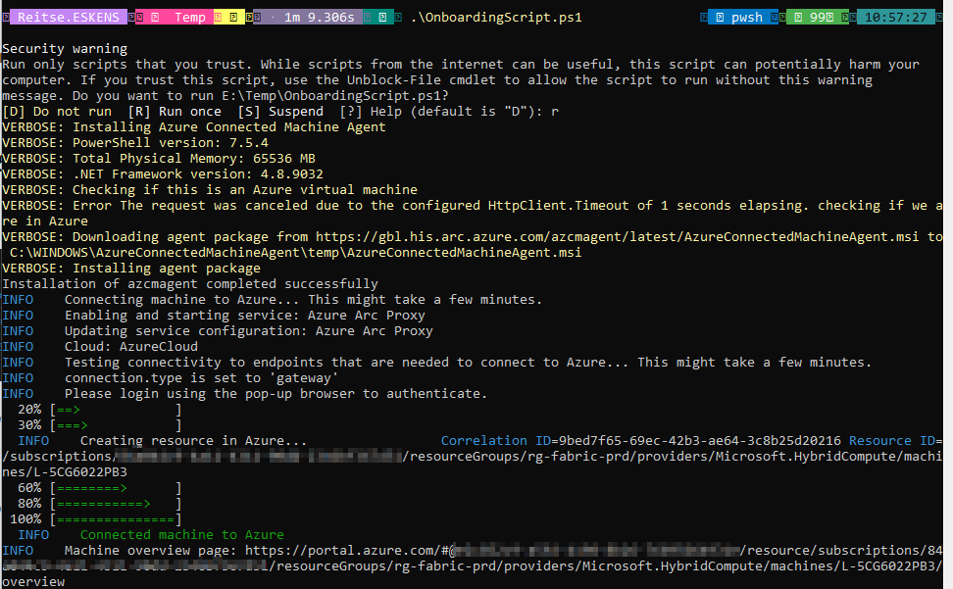Click the 20% progress bar
Viewport: 953px width, 589px height.
click(116, 410)
